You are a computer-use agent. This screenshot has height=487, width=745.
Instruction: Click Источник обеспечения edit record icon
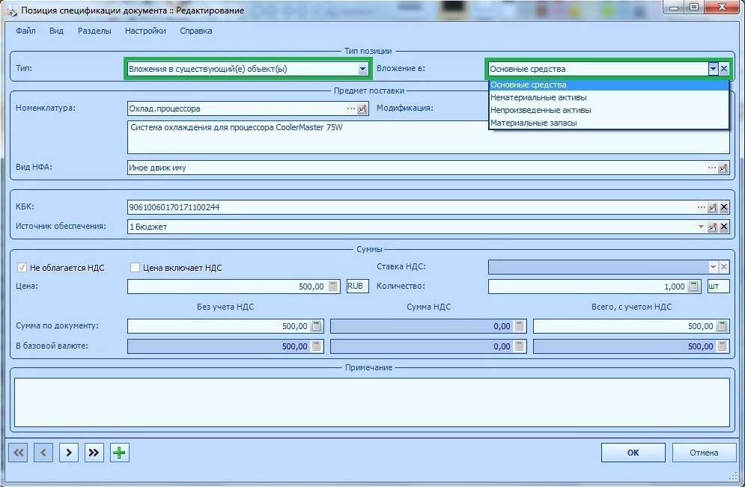pyautogui.click(x=712, y=227)
